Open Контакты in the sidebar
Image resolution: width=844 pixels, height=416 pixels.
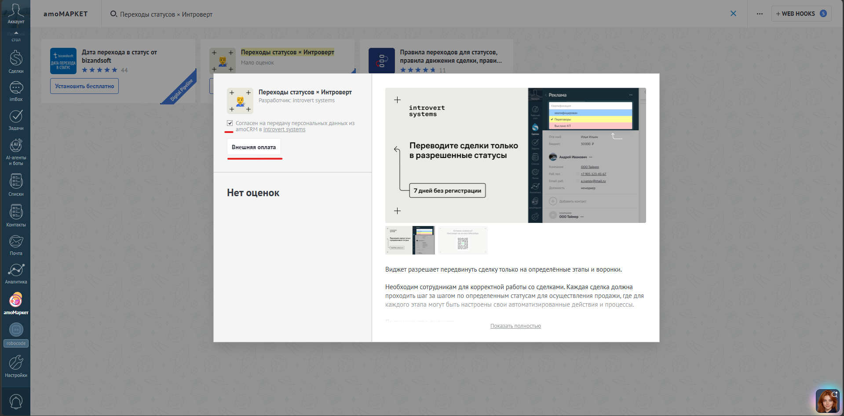16,215
